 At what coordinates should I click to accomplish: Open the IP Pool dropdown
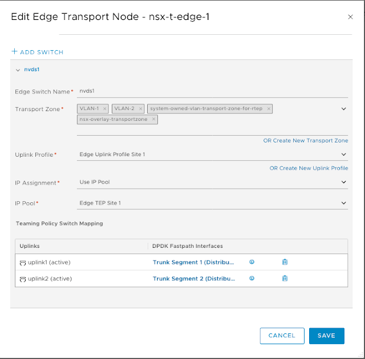(344, 203)
